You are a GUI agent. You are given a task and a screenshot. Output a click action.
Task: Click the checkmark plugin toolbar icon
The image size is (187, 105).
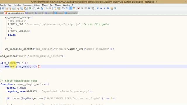coord(115,8)
